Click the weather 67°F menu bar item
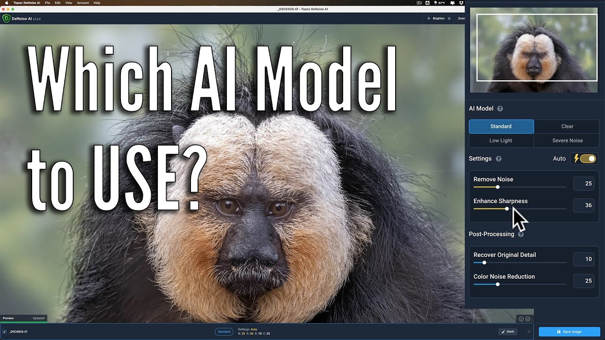605x340 pixels. pos(439,3)
